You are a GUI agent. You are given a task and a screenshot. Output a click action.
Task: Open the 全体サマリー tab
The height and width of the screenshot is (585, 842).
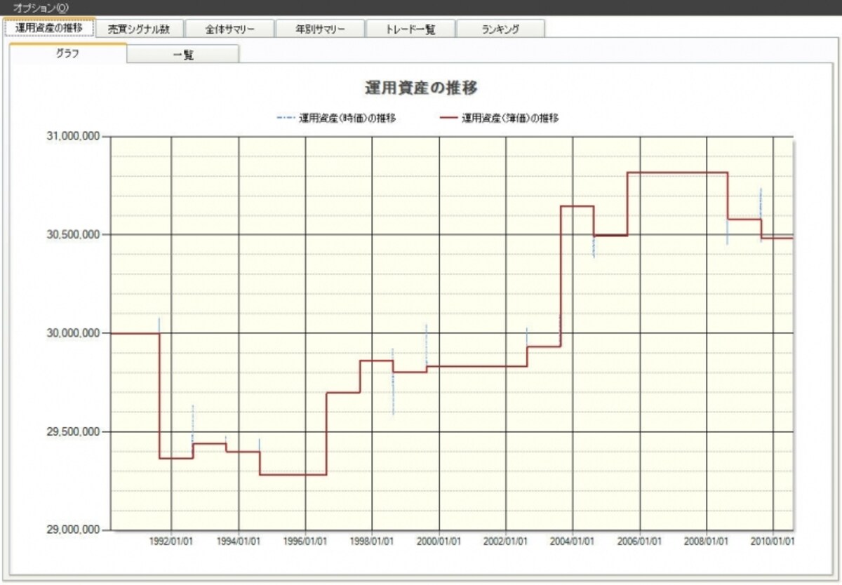click(229, 29)
